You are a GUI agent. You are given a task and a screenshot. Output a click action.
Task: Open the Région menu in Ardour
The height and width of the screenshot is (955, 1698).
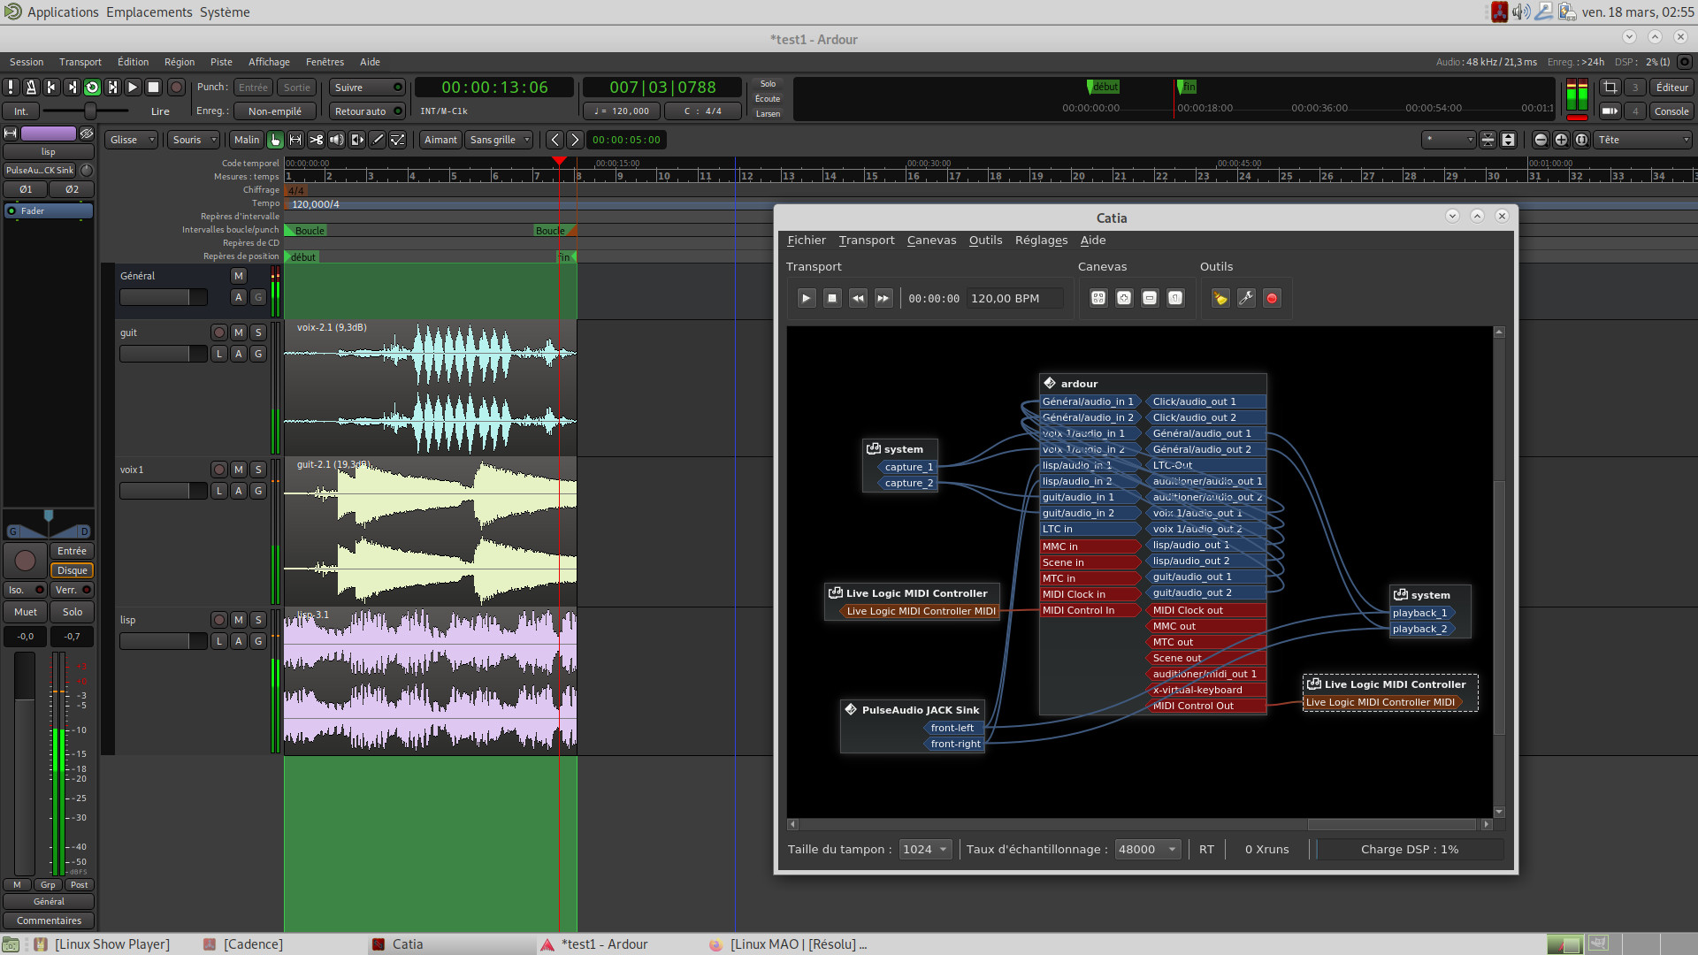tap(180, 62)
